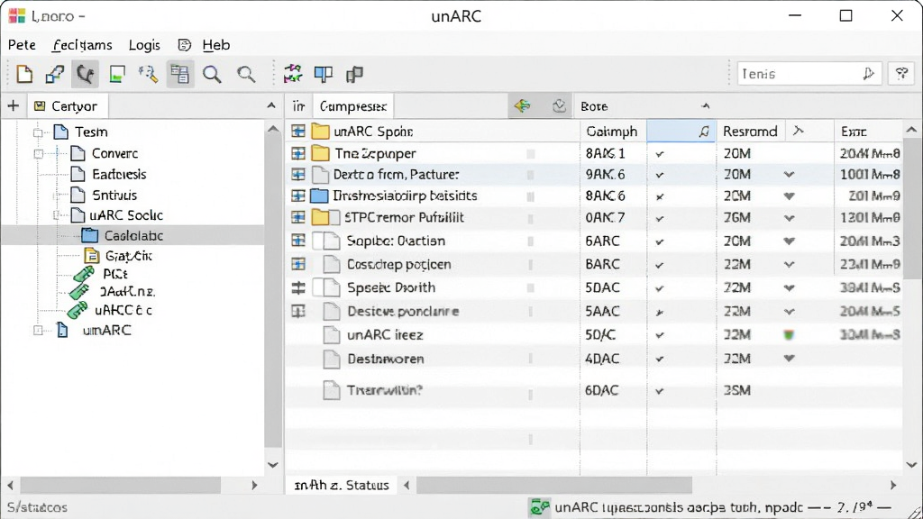This screenshot has width=923, height=519.
Task: Click the lighter gray magnifying glass toolbar icon
Action: point(246,74)
